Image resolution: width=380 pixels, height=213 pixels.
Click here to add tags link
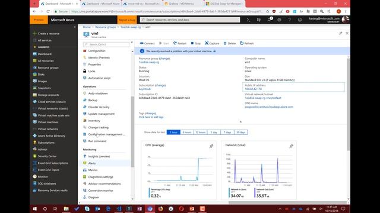[x=151, y=117]
